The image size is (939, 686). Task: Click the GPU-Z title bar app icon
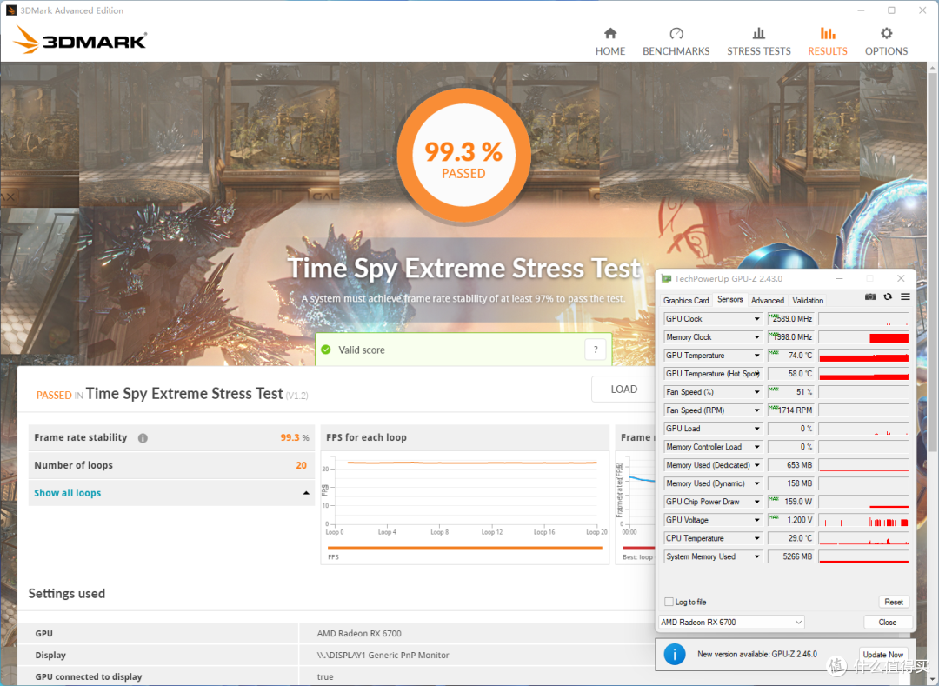point(666,279)
